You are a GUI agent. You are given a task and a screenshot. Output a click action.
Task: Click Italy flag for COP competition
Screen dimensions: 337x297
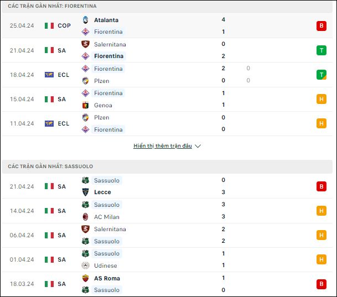[49, 26]
